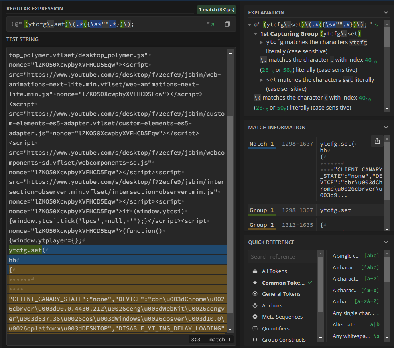Image resolution: width=394 pixels, height=348 pixels.
Task: Click the Match Information scrollbar up arrow
Action: tap(387, 139)
